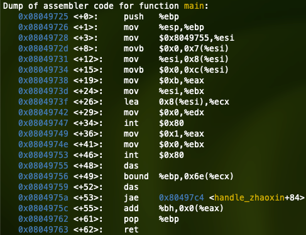Select the pop %ebp instruction
This screenshot has height=235, width=306.
click(x=151, y=219)
